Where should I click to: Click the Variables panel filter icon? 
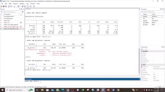pyautogui.click(x=160, y=9)
